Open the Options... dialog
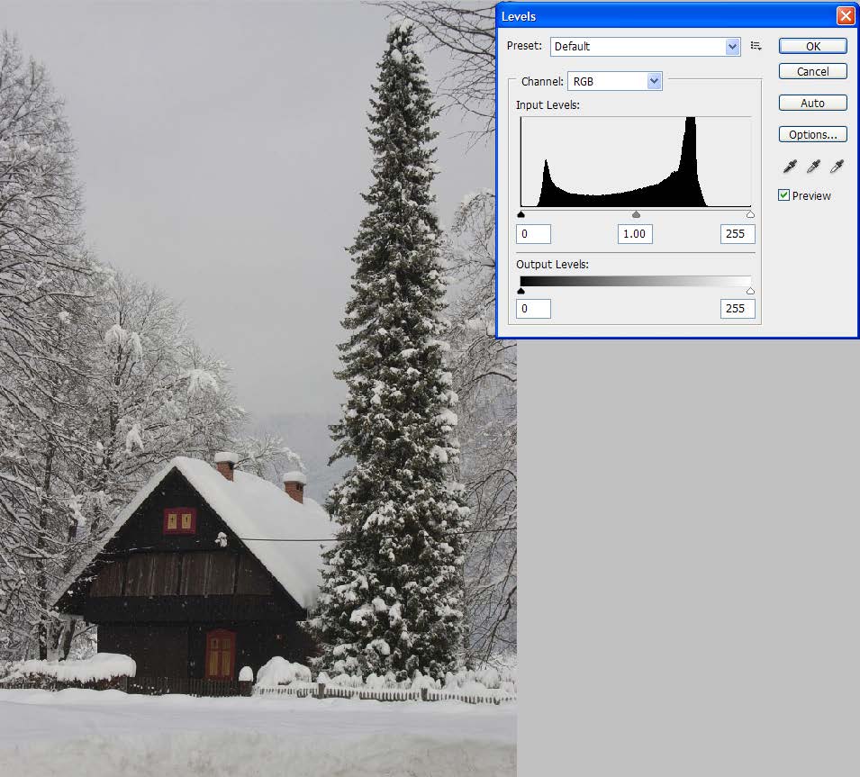The height and width of the screenshot is (777, 860). pyautogui.click(x=812, y=134)
